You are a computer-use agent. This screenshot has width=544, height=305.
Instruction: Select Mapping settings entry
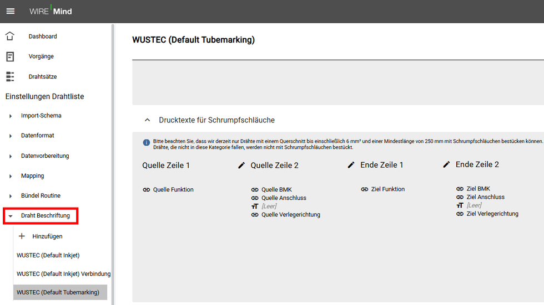[x=32, y=175]
